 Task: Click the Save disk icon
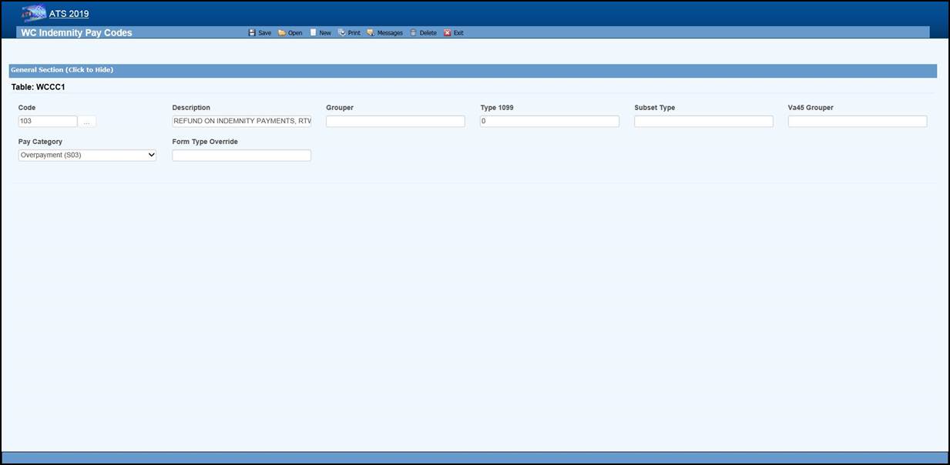[x=252, y=33]
